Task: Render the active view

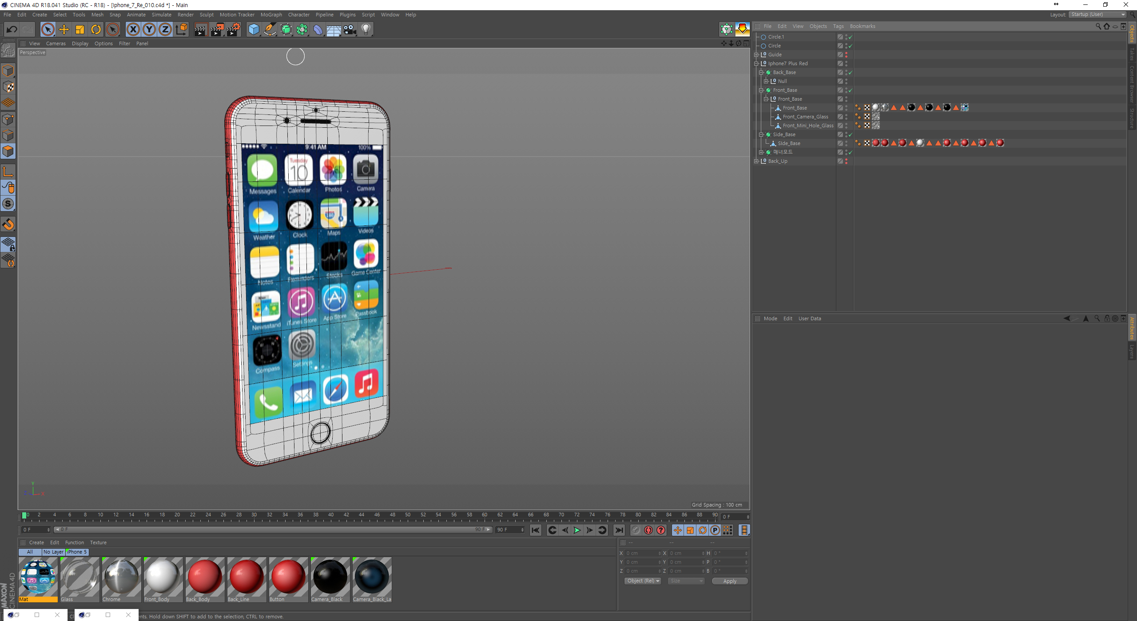Action: click(201, 30)
